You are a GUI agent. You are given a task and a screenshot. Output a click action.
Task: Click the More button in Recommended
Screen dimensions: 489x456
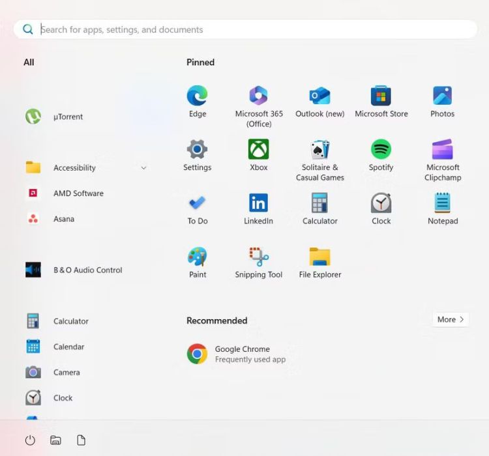[451, 319]
